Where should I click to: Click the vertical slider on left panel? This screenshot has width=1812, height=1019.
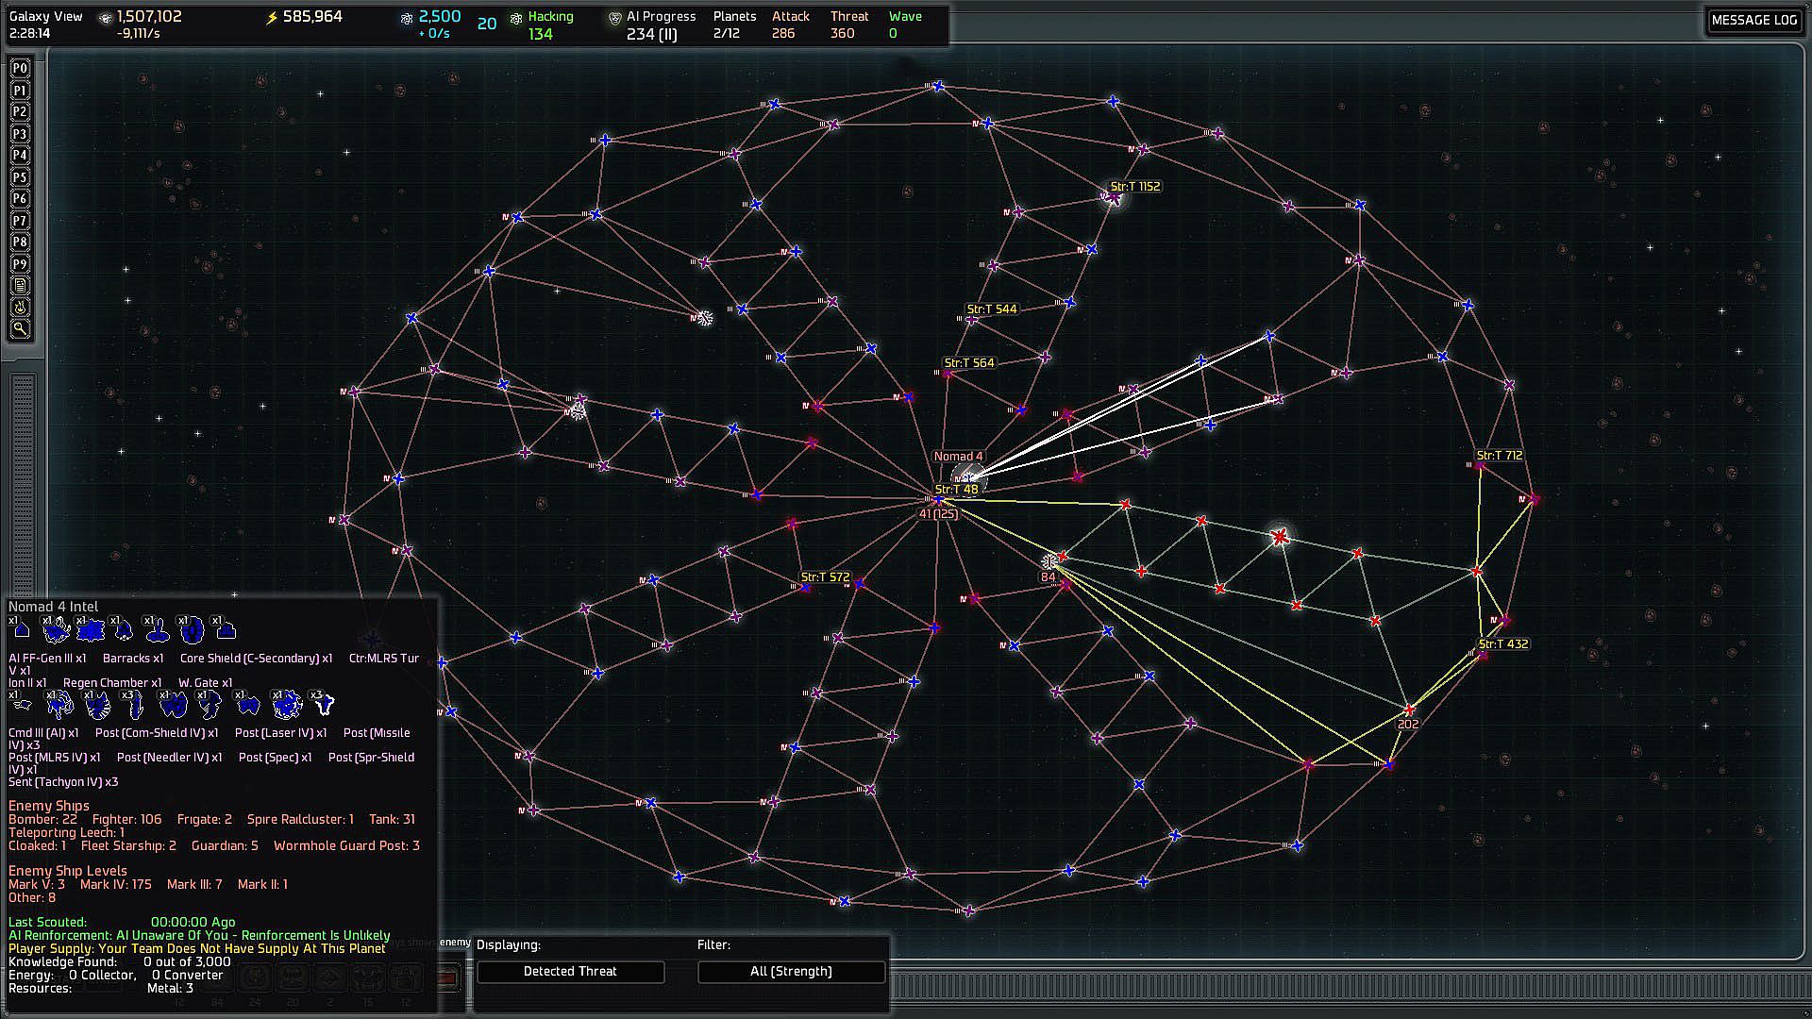coord(24,481)
